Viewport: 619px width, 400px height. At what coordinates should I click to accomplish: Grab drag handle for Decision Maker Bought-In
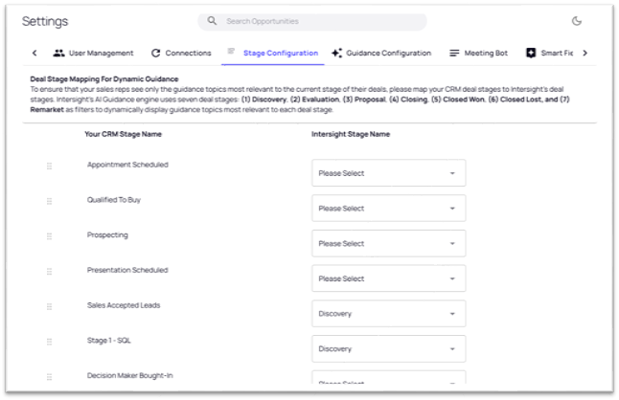(49, 377)
